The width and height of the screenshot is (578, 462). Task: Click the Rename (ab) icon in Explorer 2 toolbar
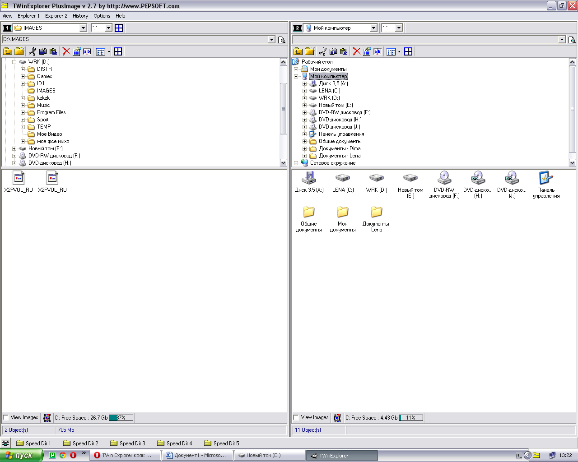pos(378,51)
